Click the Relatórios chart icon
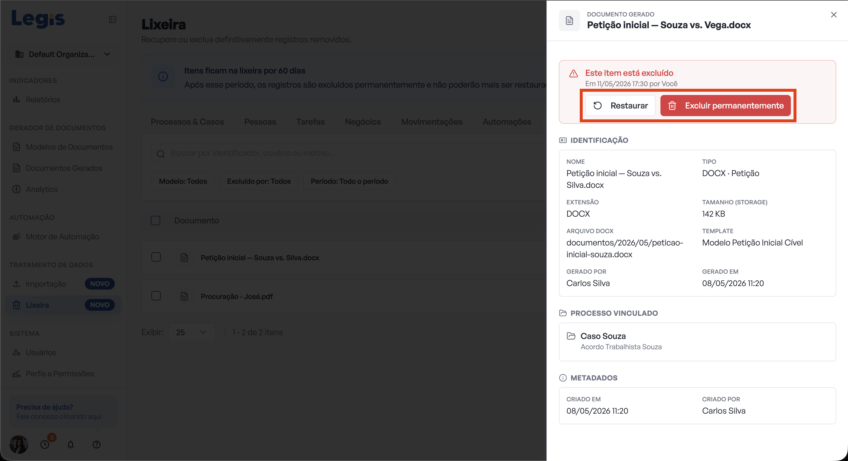Image resolution: width=848 pixels, height=461 pixels. click(16, 99)
